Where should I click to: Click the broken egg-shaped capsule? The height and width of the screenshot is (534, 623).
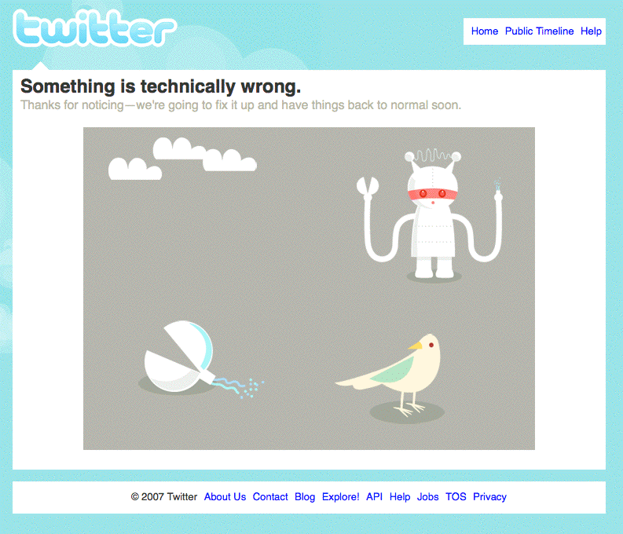[x=179, y=357]
